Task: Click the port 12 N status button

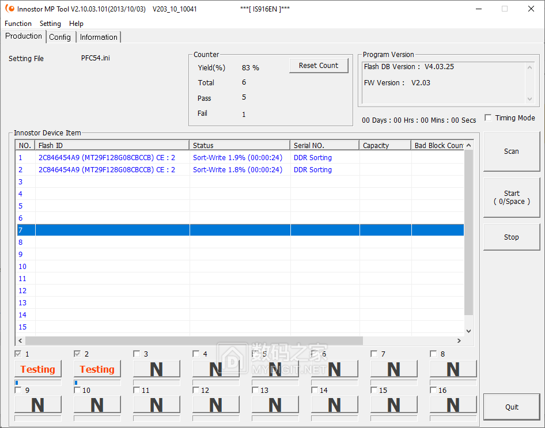Action: click(x=215, y=405)
